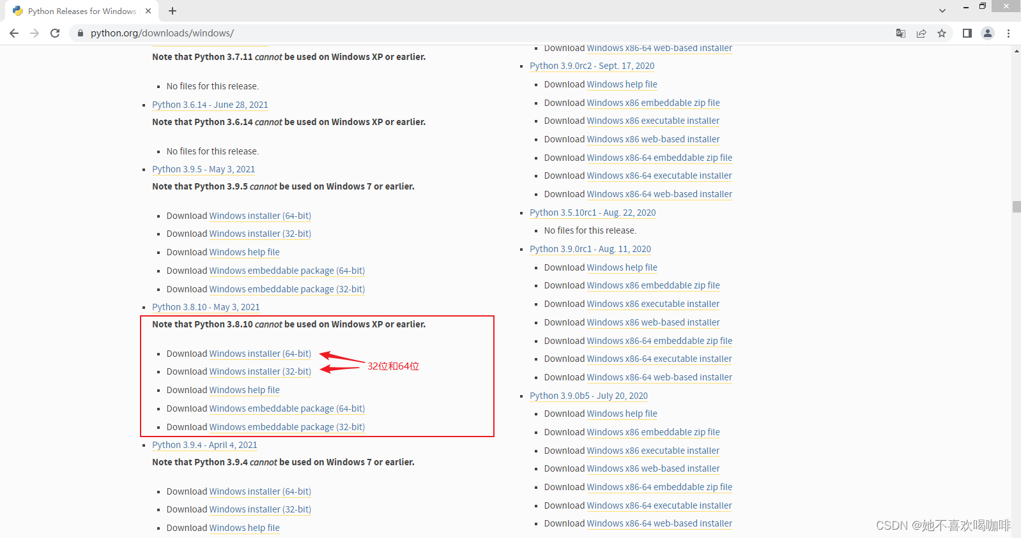The image size is (1021, 538).
Task: Close the Python Releases for Windows tab
Action: 148,11
